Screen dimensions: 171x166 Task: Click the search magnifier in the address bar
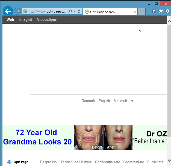pos(70,11)
